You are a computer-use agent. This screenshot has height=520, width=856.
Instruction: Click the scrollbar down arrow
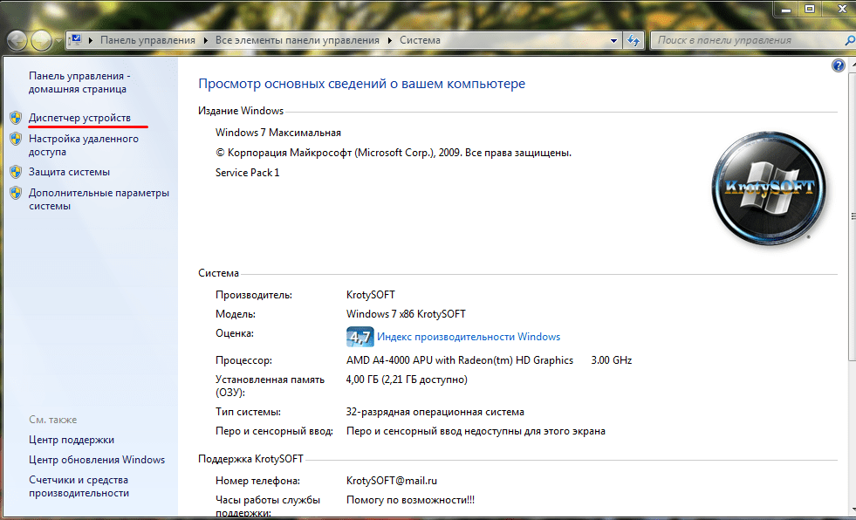(x=853, y=510)
